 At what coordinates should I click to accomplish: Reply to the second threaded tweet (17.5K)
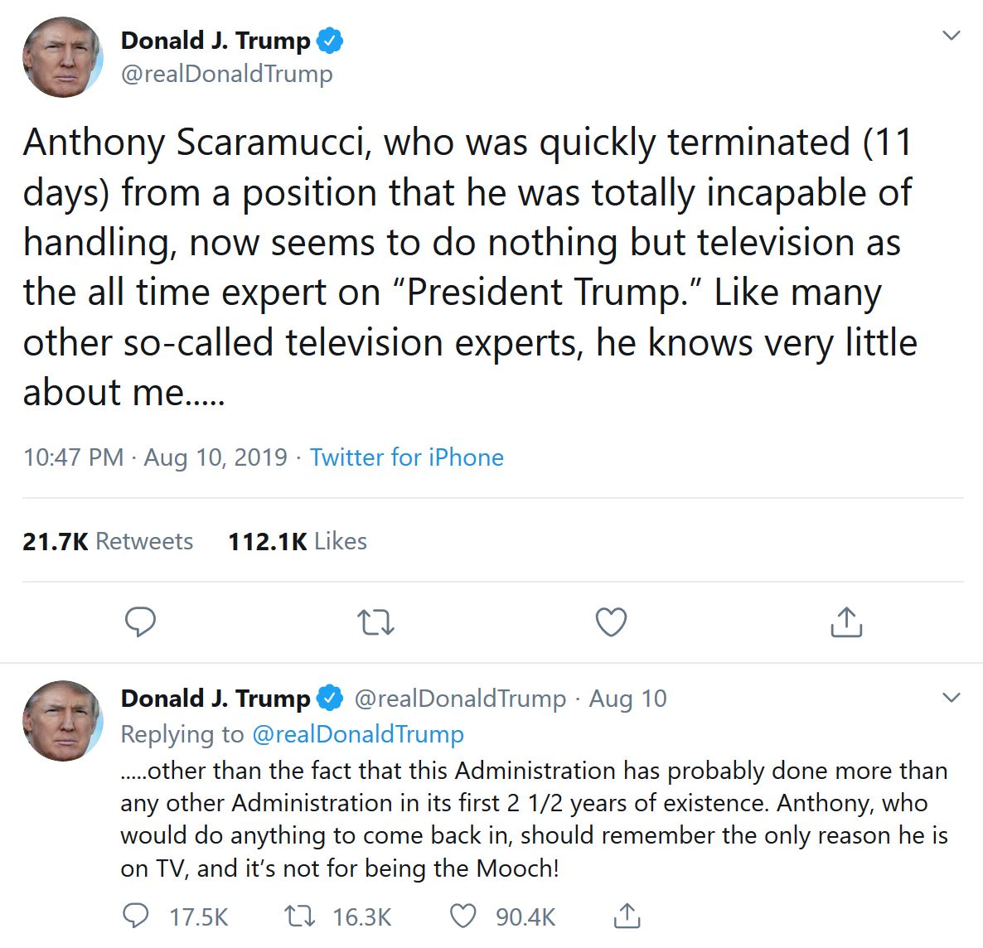click(x=136, y=916)
